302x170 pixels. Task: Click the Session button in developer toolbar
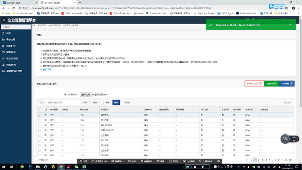pyautogui.click(x=132, y=161)
